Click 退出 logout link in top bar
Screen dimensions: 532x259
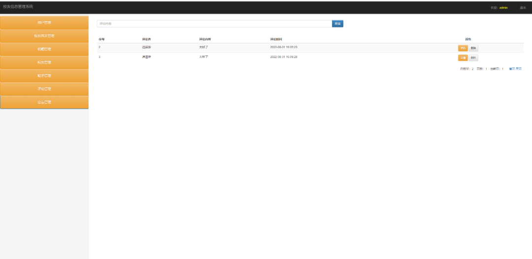click(x=523, y=7)
